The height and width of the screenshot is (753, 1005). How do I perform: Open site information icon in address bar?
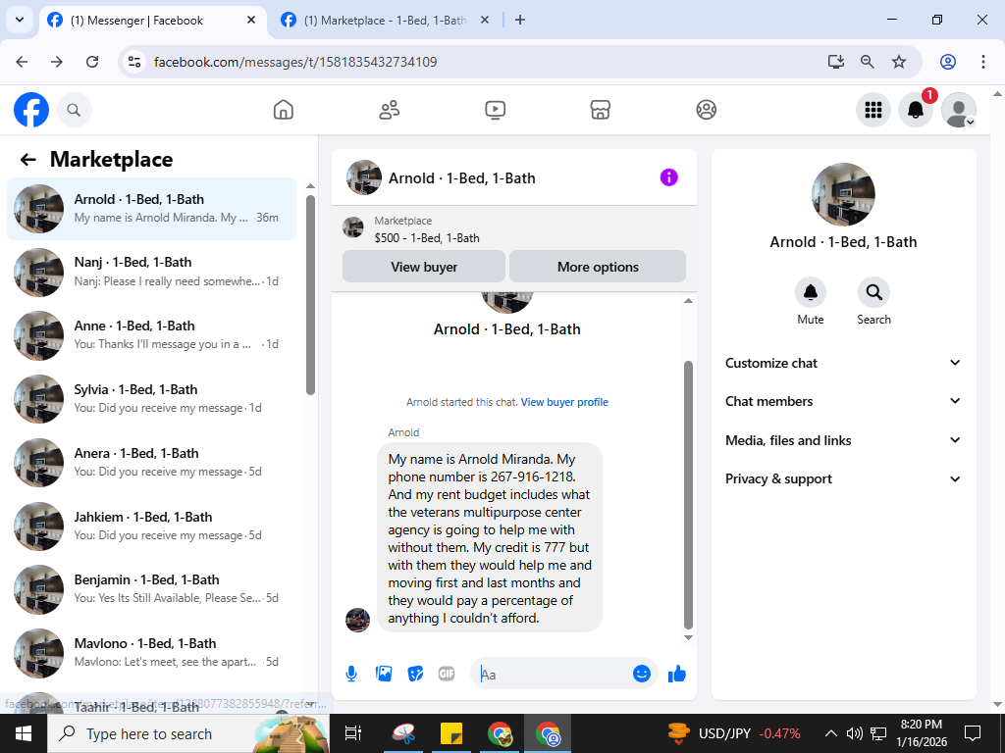tap(134, 62)
